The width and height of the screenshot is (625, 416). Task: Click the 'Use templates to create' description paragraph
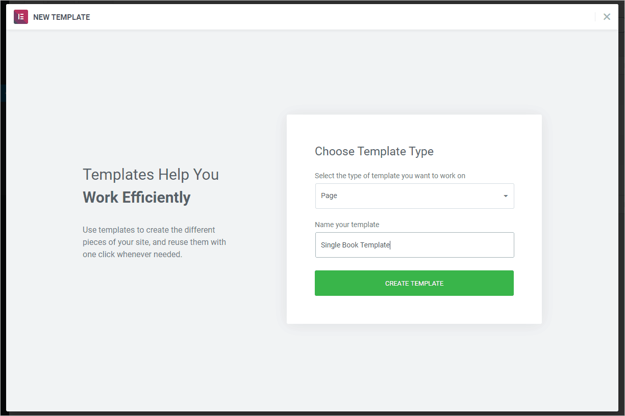(x=154, y=242)
